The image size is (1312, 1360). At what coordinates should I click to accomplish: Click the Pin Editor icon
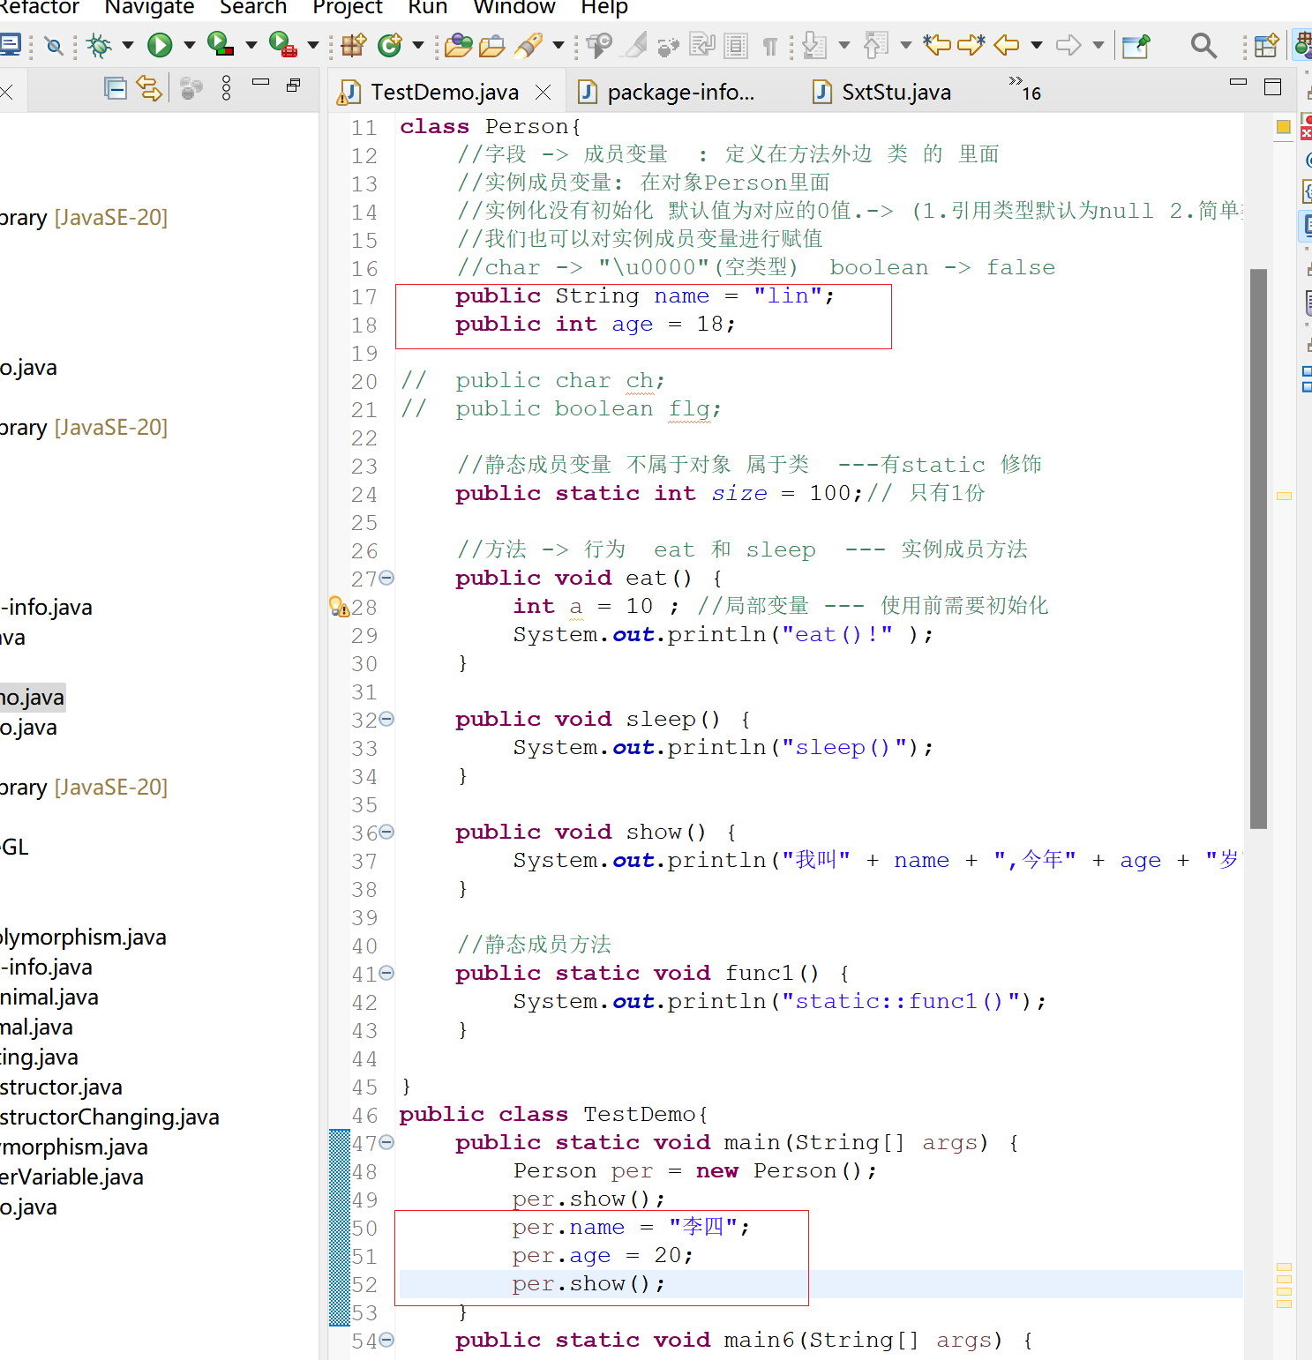coord(1136,45)
